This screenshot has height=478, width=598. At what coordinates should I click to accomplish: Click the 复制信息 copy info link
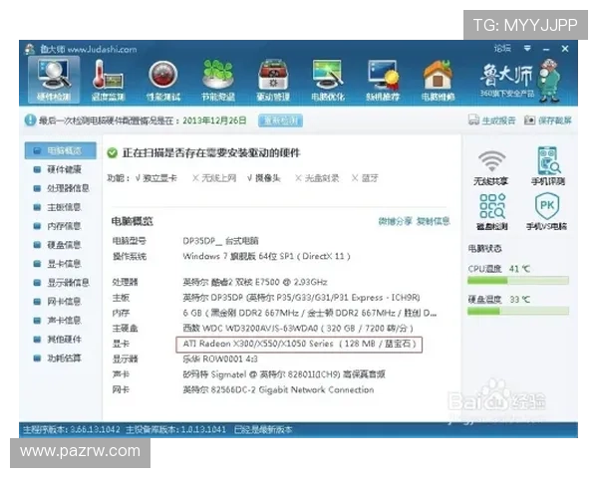click(x=433, y=221)
